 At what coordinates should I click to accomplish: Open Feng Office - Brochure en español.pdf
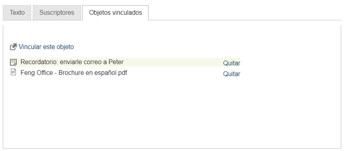pos(74,73)
